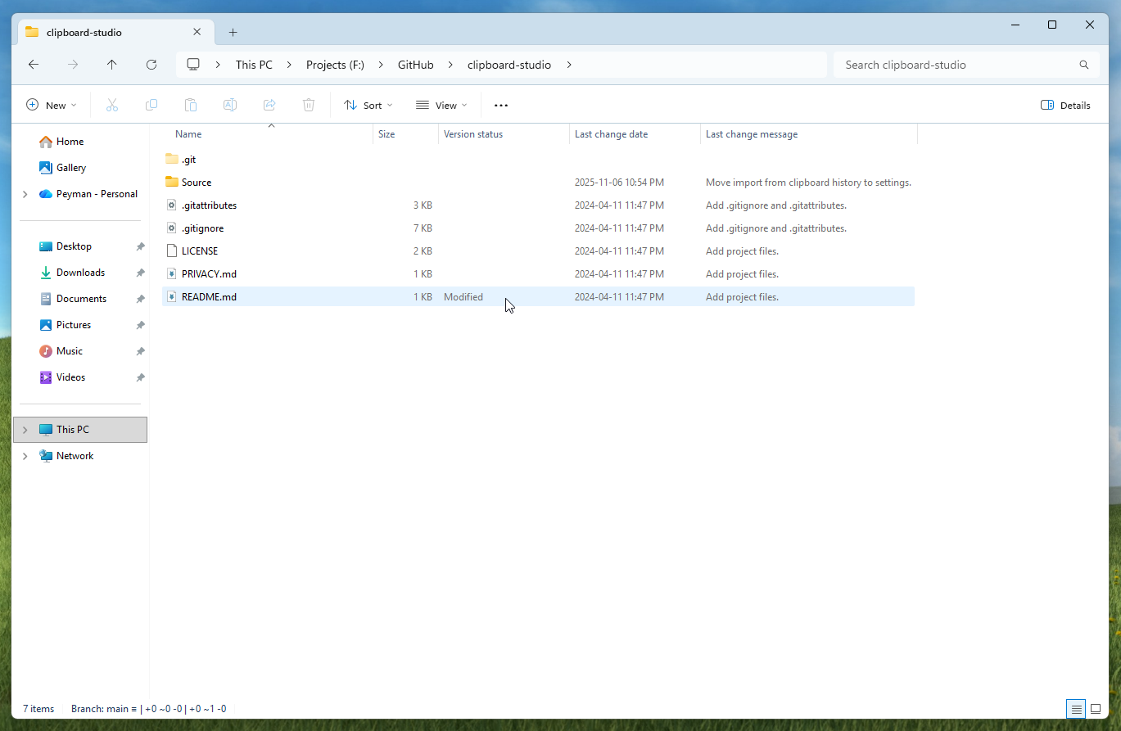Screen dimensions: 1121x731
Task: Open Desktop in quick access
Action: (x=74, y=246)
